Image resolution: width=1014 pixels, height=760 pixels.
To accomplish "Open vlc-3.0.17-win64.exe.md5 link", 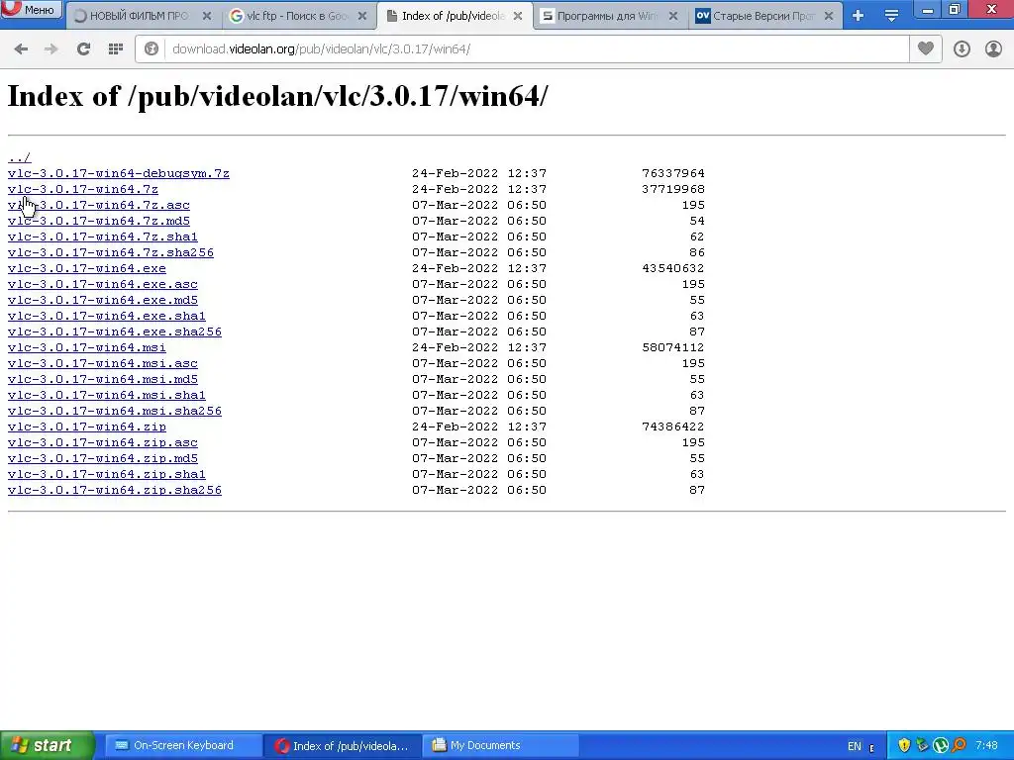I will point(103,300).
